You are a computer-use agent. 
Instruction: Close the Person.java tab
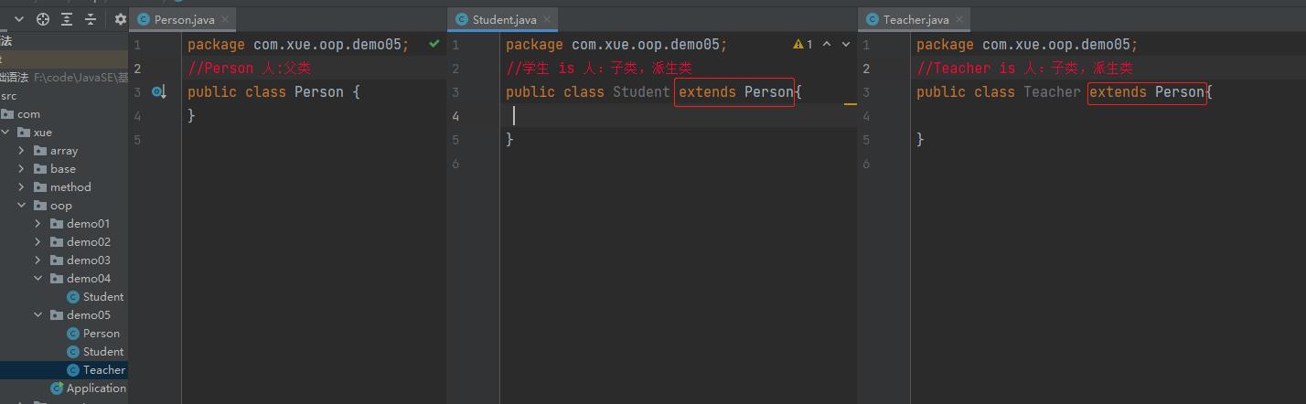click(225, 19)
